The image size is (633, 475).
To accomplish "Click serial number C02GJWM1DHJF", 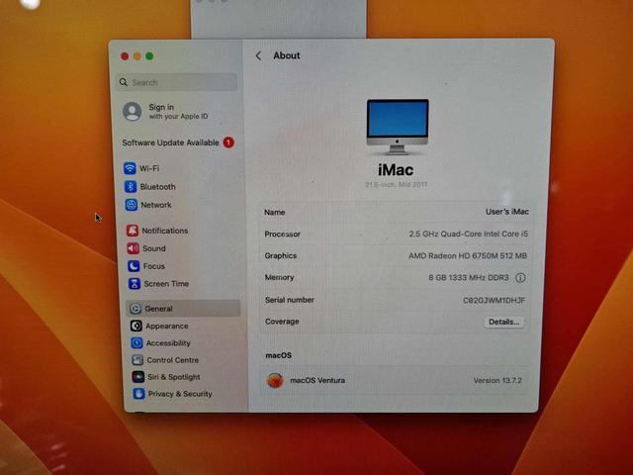I will (x=495, y=300).
